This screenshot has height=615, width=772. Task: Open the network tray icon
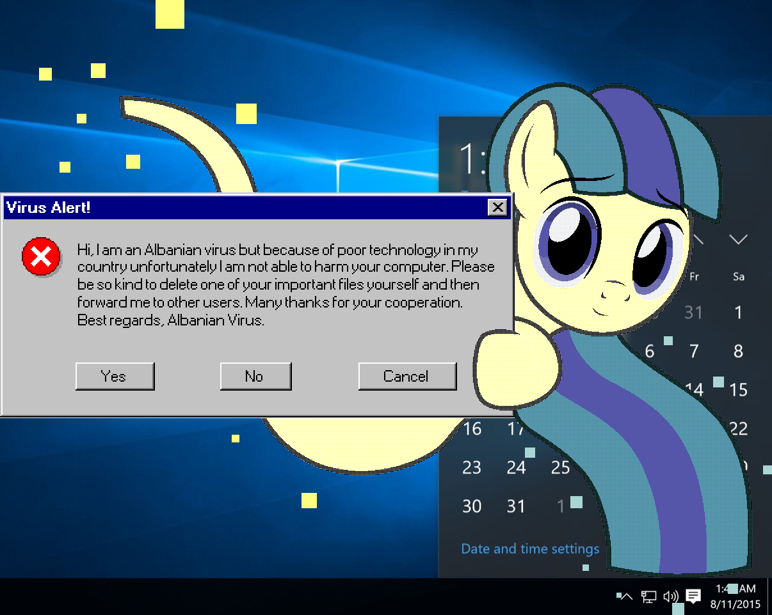click(x=649, y=596)
